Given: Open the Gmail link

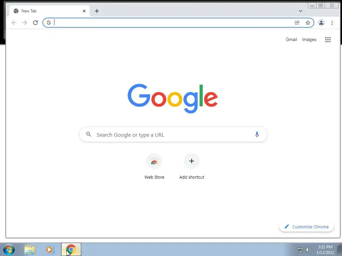Looking at the screenshot, I should pyautogui.click(x=291, y=39).
